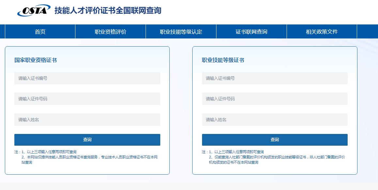Click ID number field in 国家职业资格证书 form

[87, 99]
